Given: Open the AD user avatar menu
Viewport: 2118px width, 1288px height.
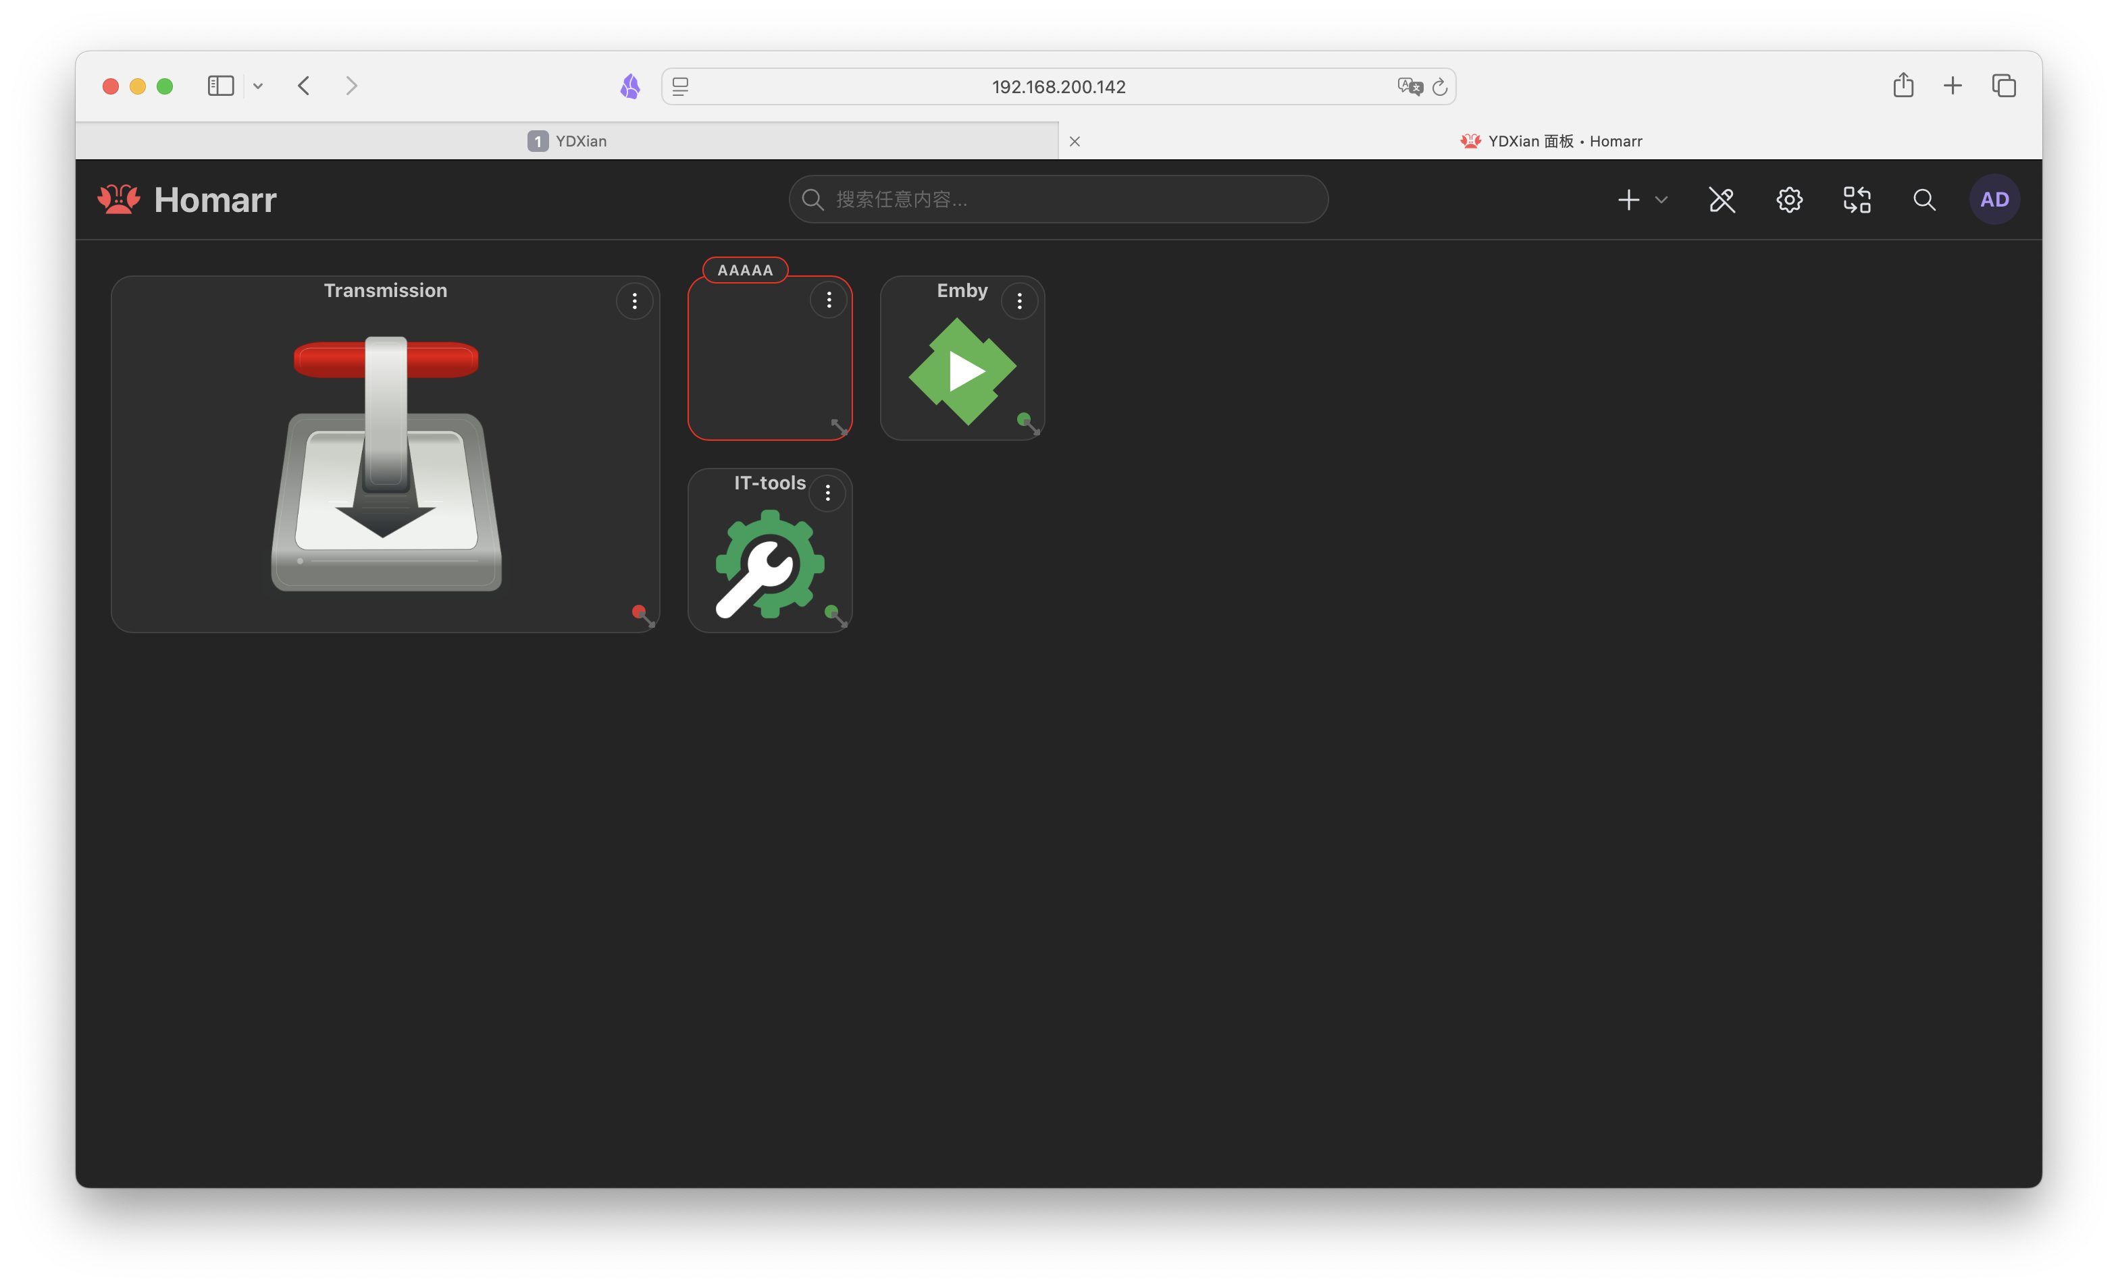Looking at the screenshot, I should [1994, 199].
